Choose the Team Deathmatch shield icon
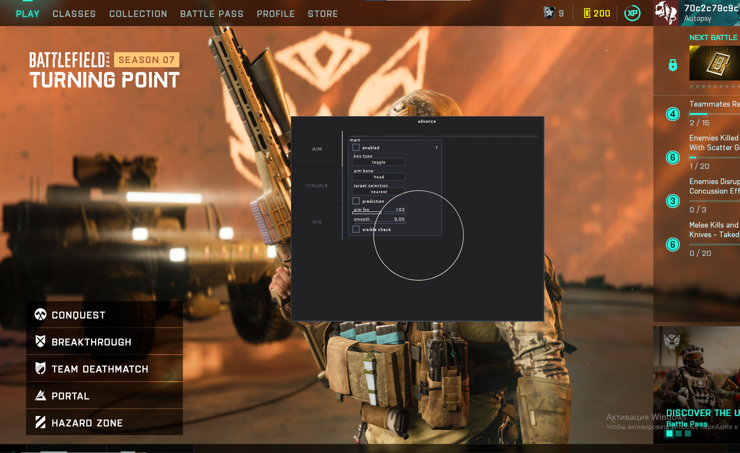 41,369
